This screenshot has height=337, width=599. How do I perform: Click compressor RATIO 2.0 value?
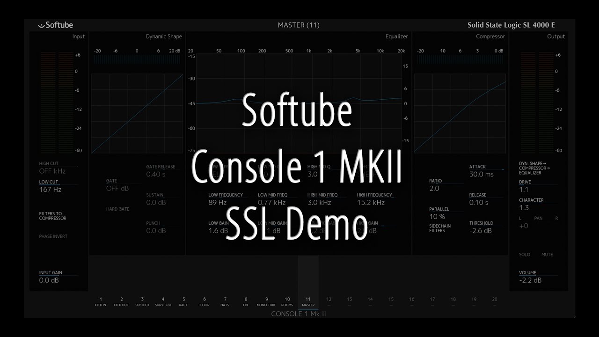(x=434, y=189)
